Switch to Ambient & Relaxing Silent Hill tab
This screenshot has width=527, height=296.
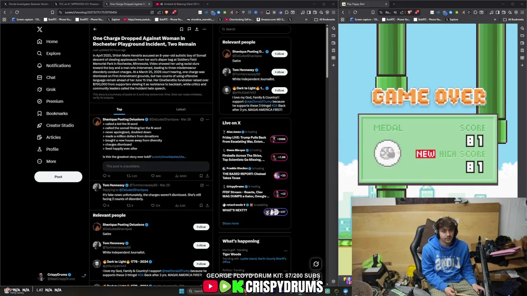pyautogui.click(x=179, y=4)
